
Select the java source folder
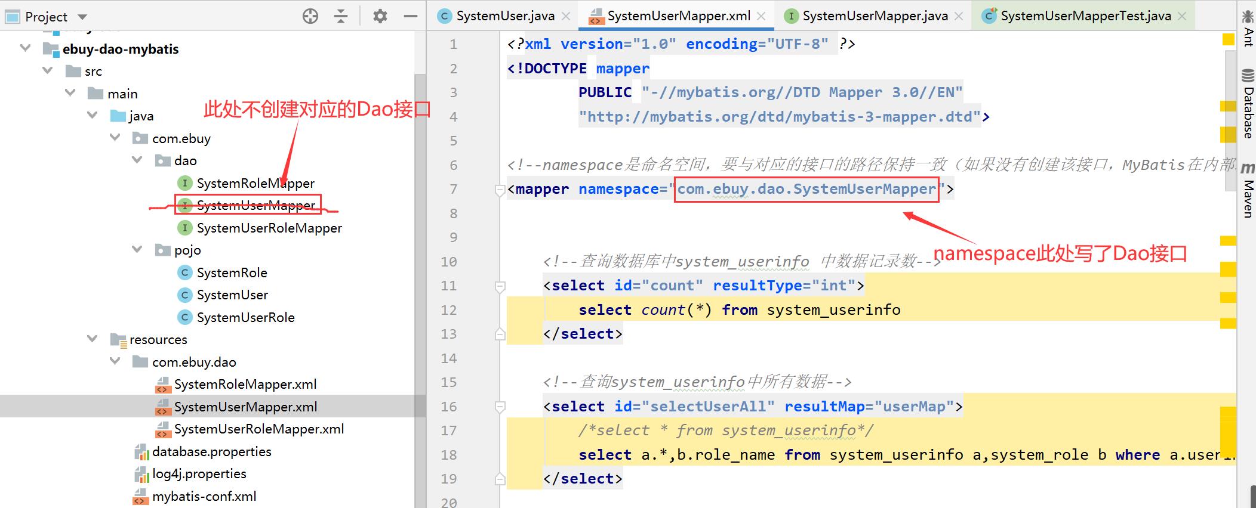141,116
